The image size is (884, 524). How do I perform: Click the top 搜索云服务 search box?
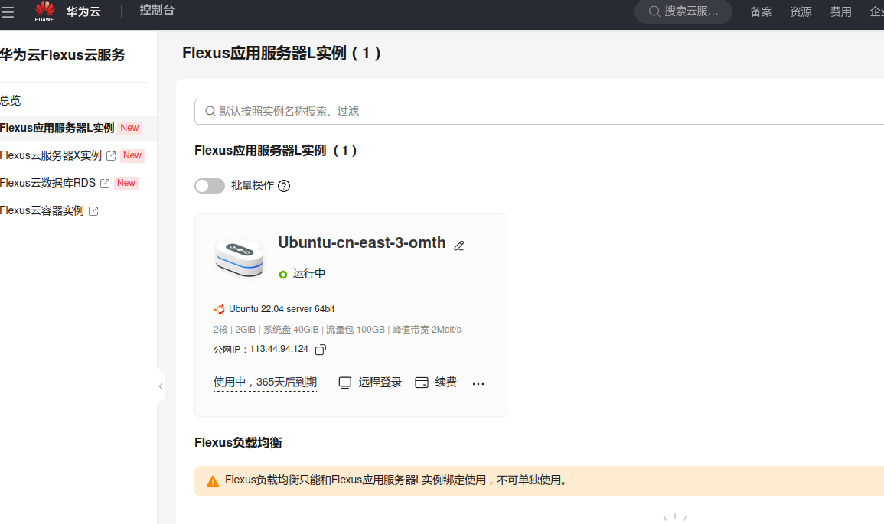coord(683,11)
